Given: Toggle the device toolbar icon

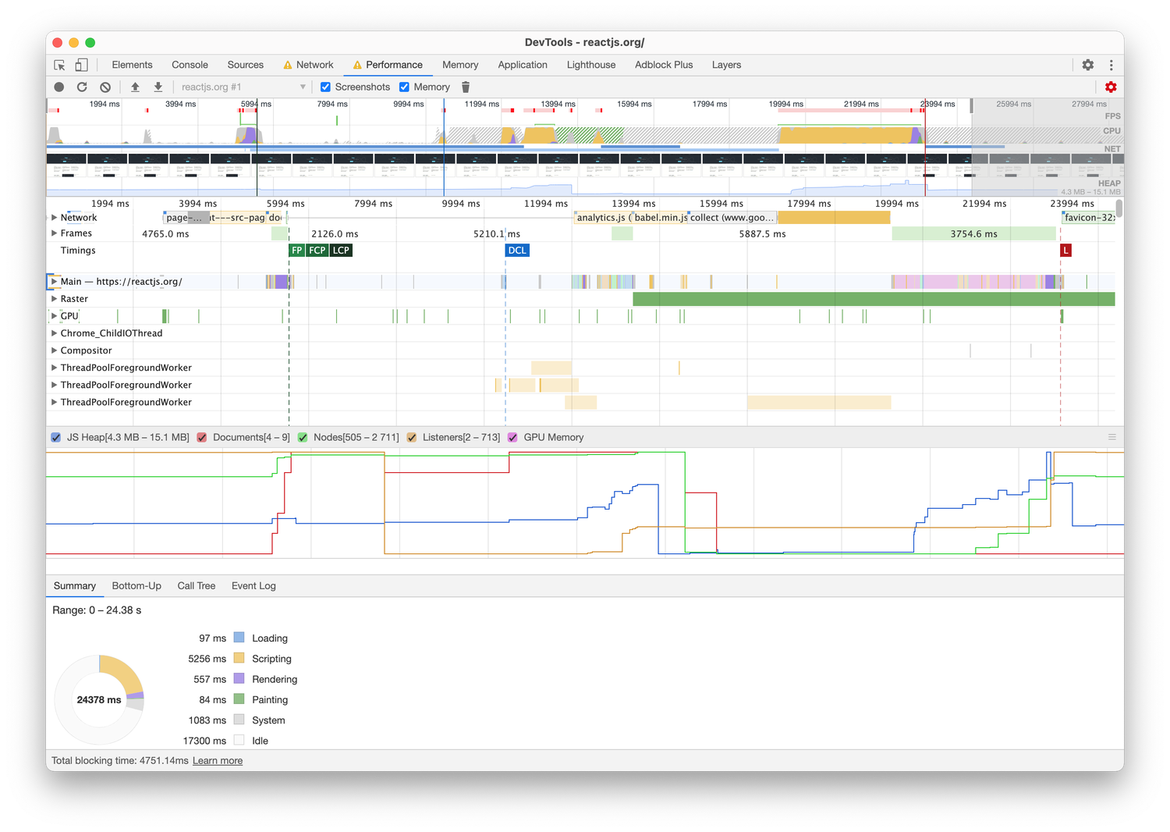Looking at the screenshot, I should pyautogui.click(x=81, y=65).
